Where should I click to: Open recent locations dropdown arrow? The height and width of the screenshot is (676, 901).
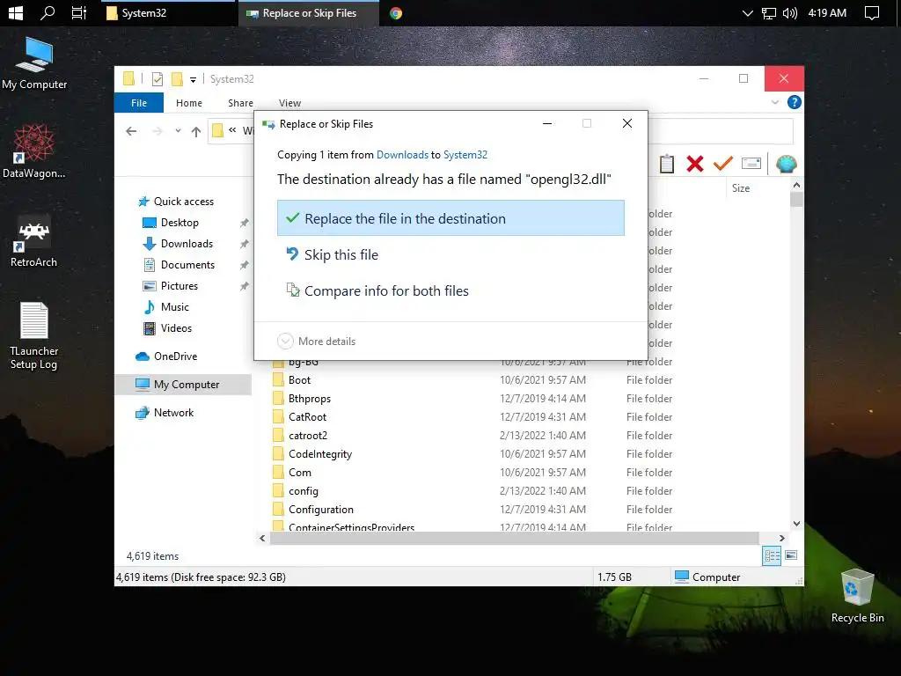click(x=178, y=131)
